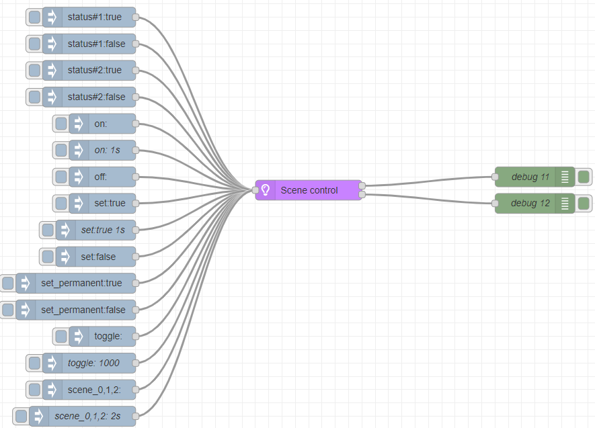Screen dimensions: 595x428
Task: Trigger the set_permanent:true inject button
Action: (8, 283)
